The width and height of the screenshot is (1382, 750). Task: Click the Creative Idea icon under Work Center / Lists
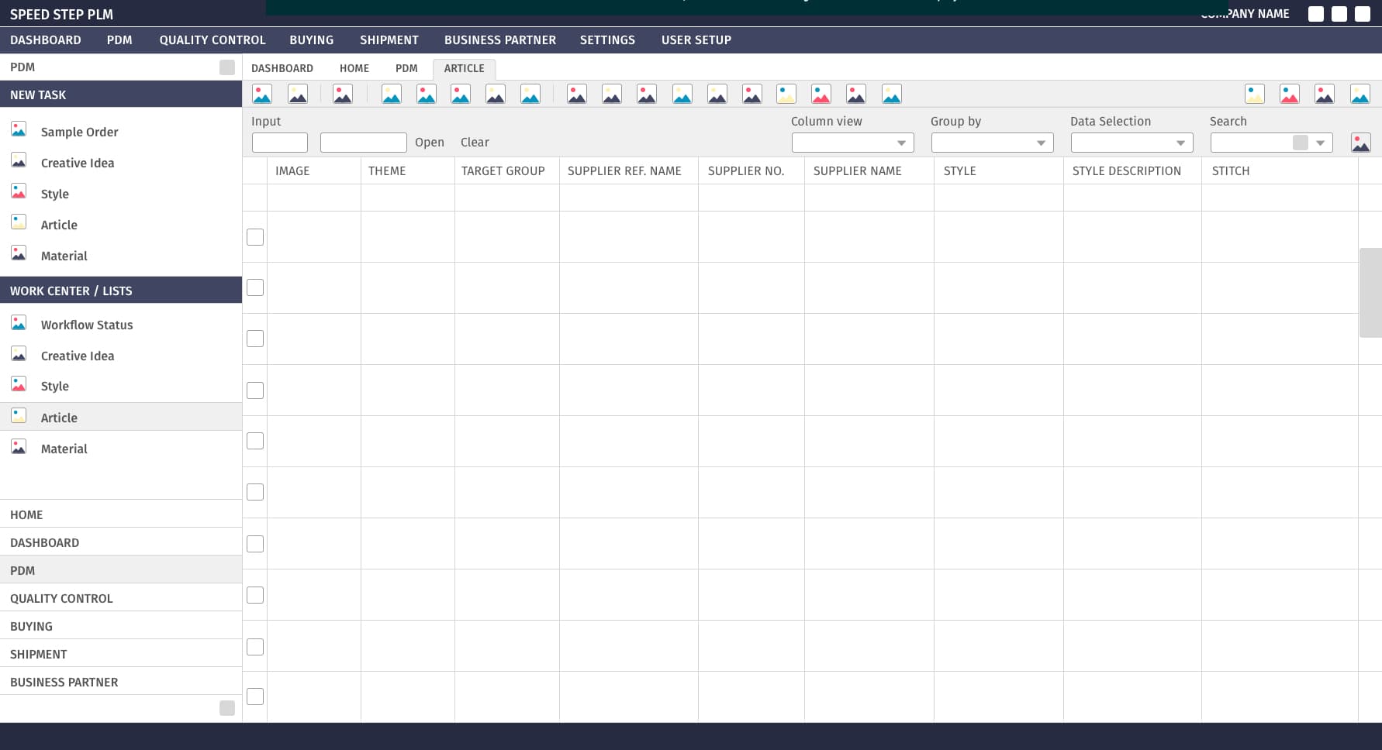[x=19, y=353]
